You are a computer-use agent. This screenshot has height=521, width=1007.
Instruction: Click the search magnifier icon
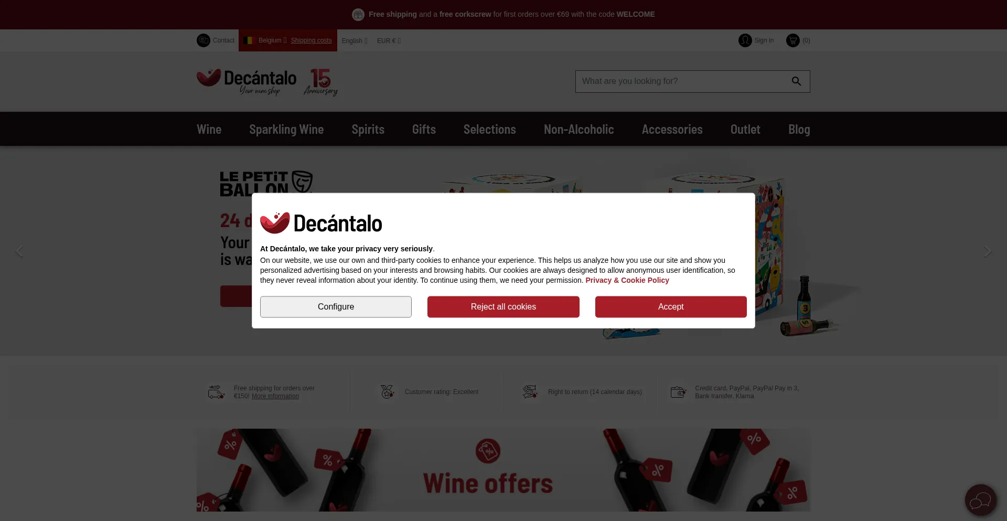pyautogui.click(x=796, y=81)
